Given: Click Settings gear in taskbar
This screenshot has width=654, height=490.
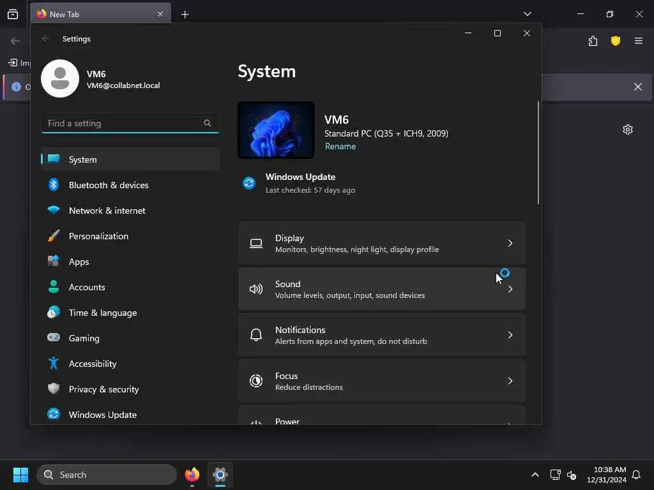Looking at the screenshot, I should (220, 475).
